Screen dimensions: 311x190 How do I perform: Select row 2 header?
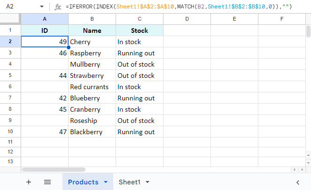[x=10, y=42]
